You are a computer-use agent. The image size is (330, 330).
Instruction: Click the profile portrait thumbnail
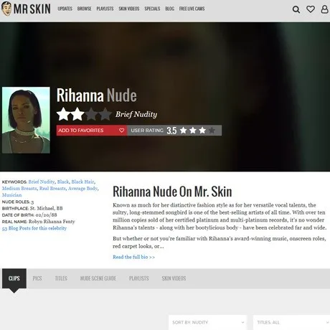click(26, 120)
